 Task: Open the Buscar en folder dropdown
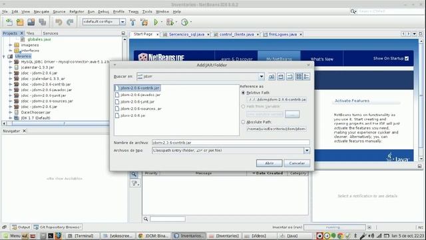point(262,77)
